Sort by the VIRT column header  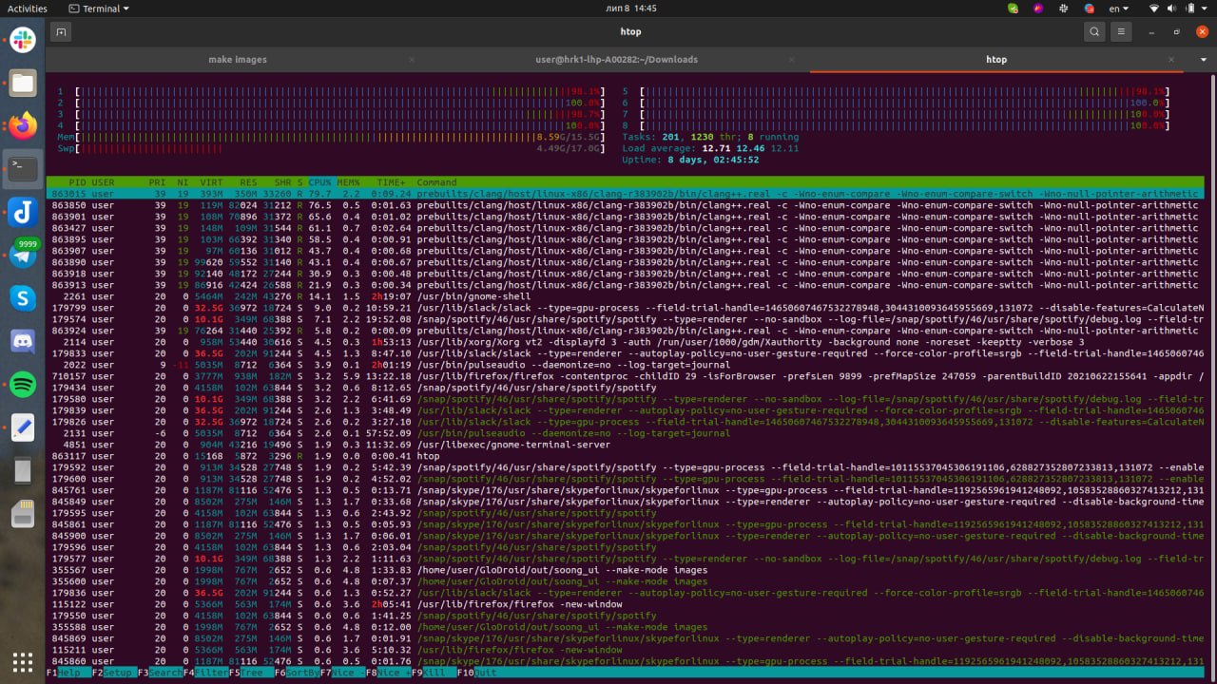[x=211, y=182]
